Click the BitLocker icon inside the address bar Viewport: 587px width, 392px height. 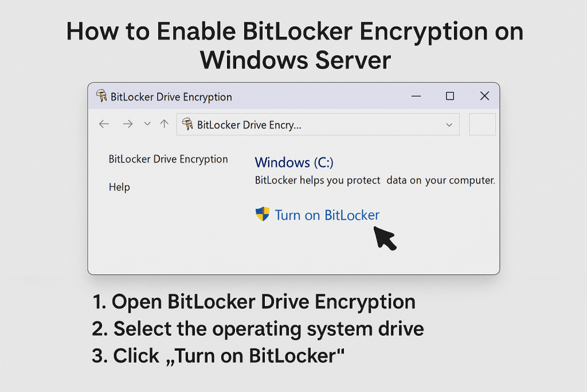point(187,124)
